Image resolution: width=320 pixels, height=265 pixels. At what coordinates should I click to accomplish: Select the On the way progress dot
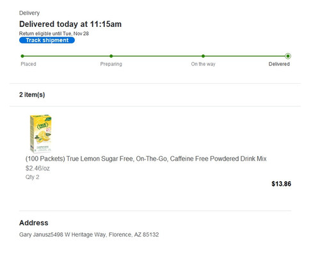[x=203, y=56]
